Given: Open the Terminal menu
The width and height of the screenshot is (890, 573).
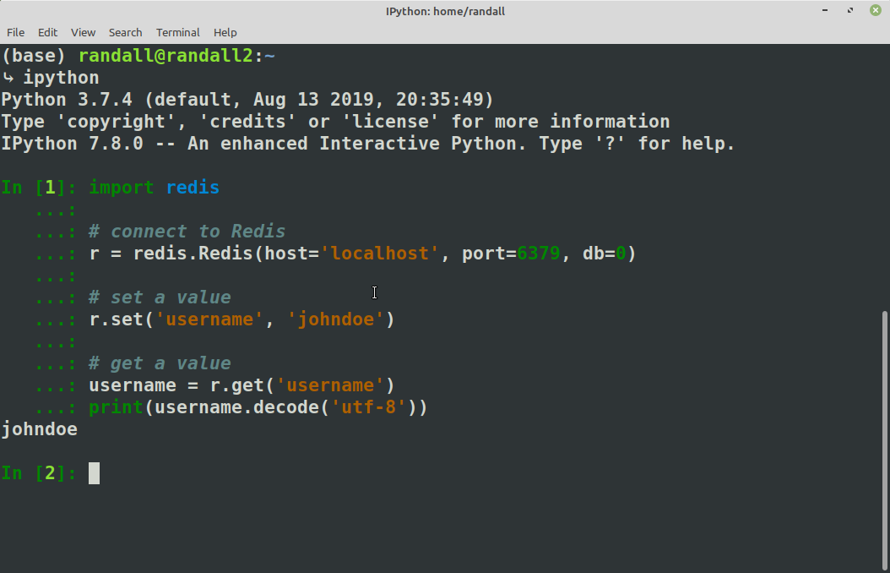Looking at the screenshot, I should click(x=177, y=32).
